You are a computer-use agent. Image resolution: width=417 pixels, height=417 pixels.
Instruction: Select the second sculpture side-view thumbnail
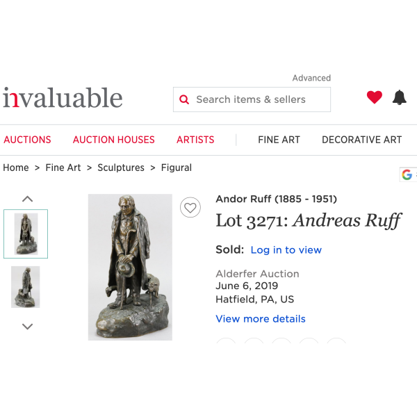tap(26, 287)
